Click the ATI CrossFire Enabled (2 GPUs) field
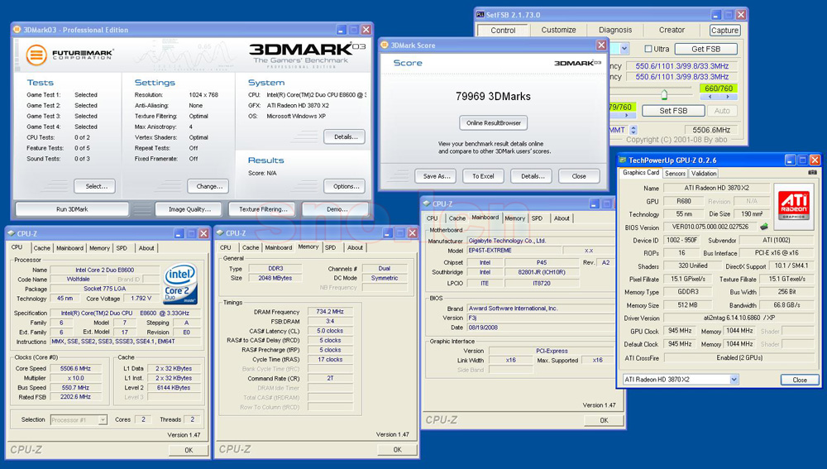 739,357
